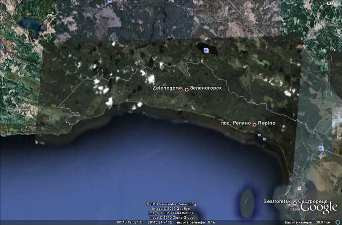This screenshot has width=342, height=225.
Task: Click the lower Move joystick ring
Action: (x=329, y=36)
